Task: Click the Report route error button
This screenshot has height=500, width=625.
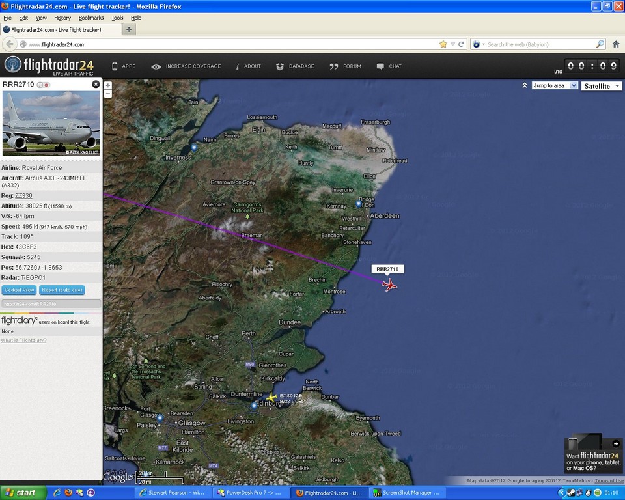Action: click(x=62, y=290)
